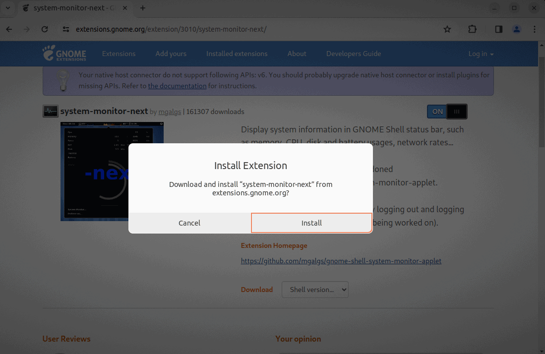Toggle the extension ON/OFF switch
Viewport: 545px width, 354px height.
click(447, 112)
